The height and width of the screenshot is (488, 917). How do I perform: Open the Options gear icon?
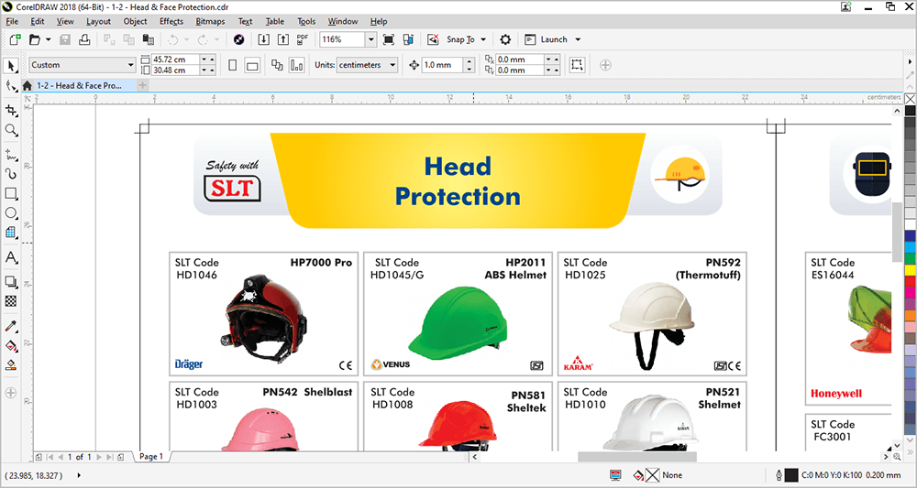pyautogui.click(x=505, y=39)
